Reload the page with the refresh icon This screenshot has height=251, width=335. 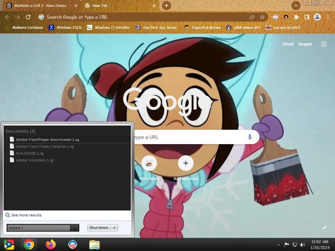(28, 17)
